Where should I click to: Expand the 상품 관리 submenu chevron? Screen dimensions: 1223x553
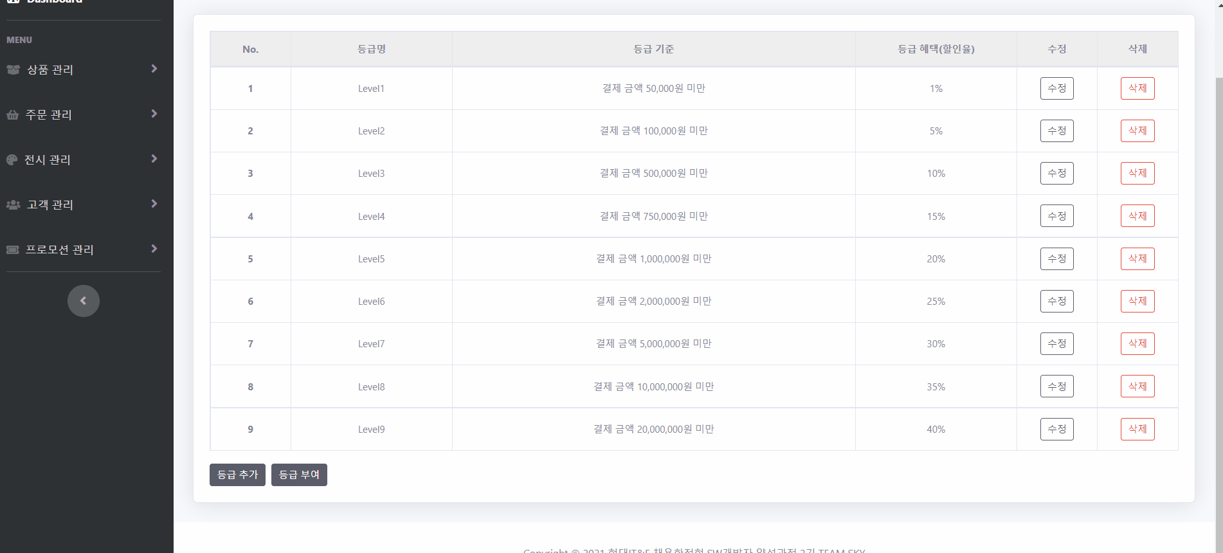[154, 68]
